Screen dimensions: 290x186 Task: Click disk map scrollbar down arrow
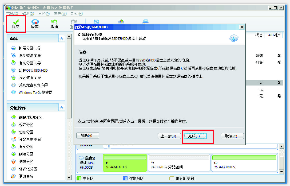click(281, 172)
